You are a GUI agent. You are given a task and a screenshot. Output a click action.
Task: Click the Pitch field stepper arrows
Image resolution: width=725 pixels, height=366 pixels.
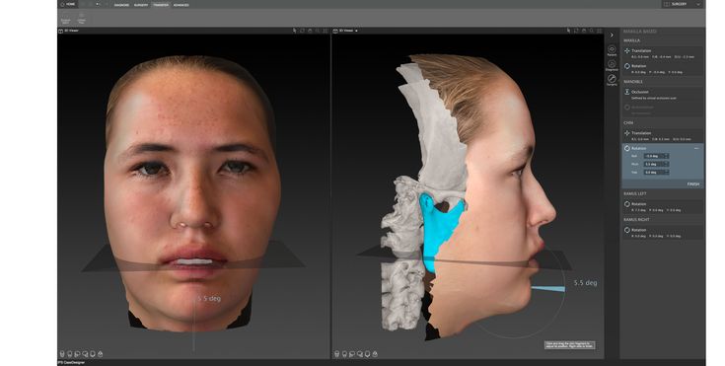pos(666,165)
